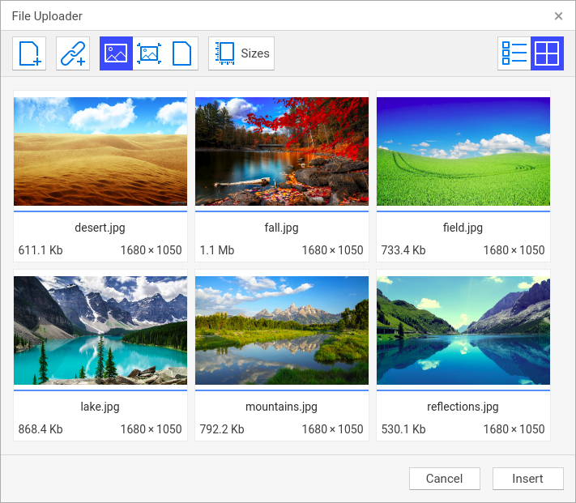Screen dimensions: 576x503
Task: Select the desert.jpg thumbnail
Action: (100, 151)
